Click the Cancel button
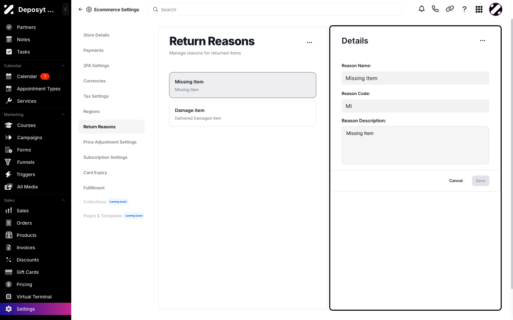This screenshot has width=513, height=320. [x=456, y=181]
